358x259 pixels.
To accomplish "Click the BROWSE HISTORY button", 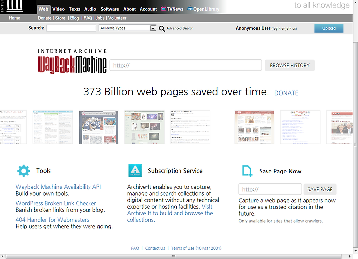I will [x=289, y=65].
